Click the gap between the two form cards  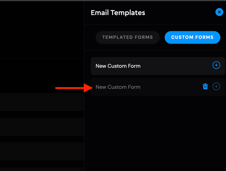click(155, 77)
